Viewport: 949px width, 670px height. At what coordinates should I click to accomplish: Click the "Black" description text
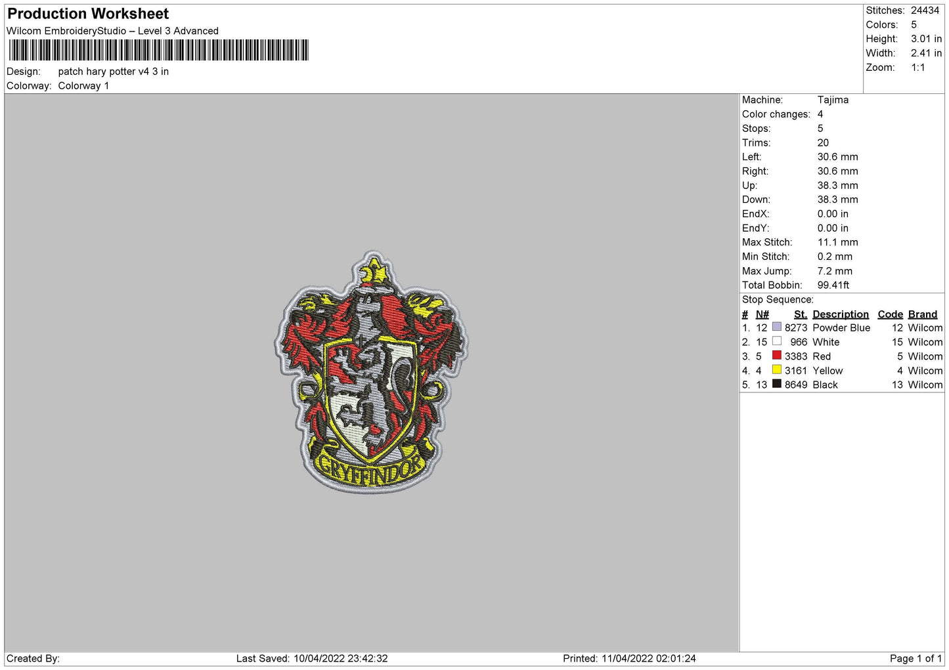click(x=825, y=385)
